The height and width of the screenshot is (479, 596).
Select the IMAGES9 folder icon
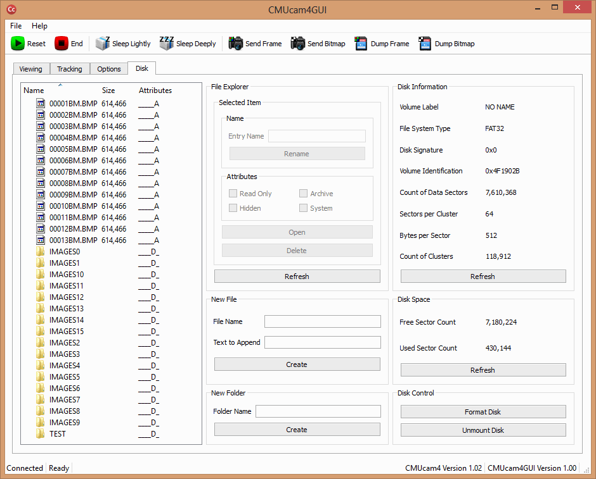pos(41,421)
